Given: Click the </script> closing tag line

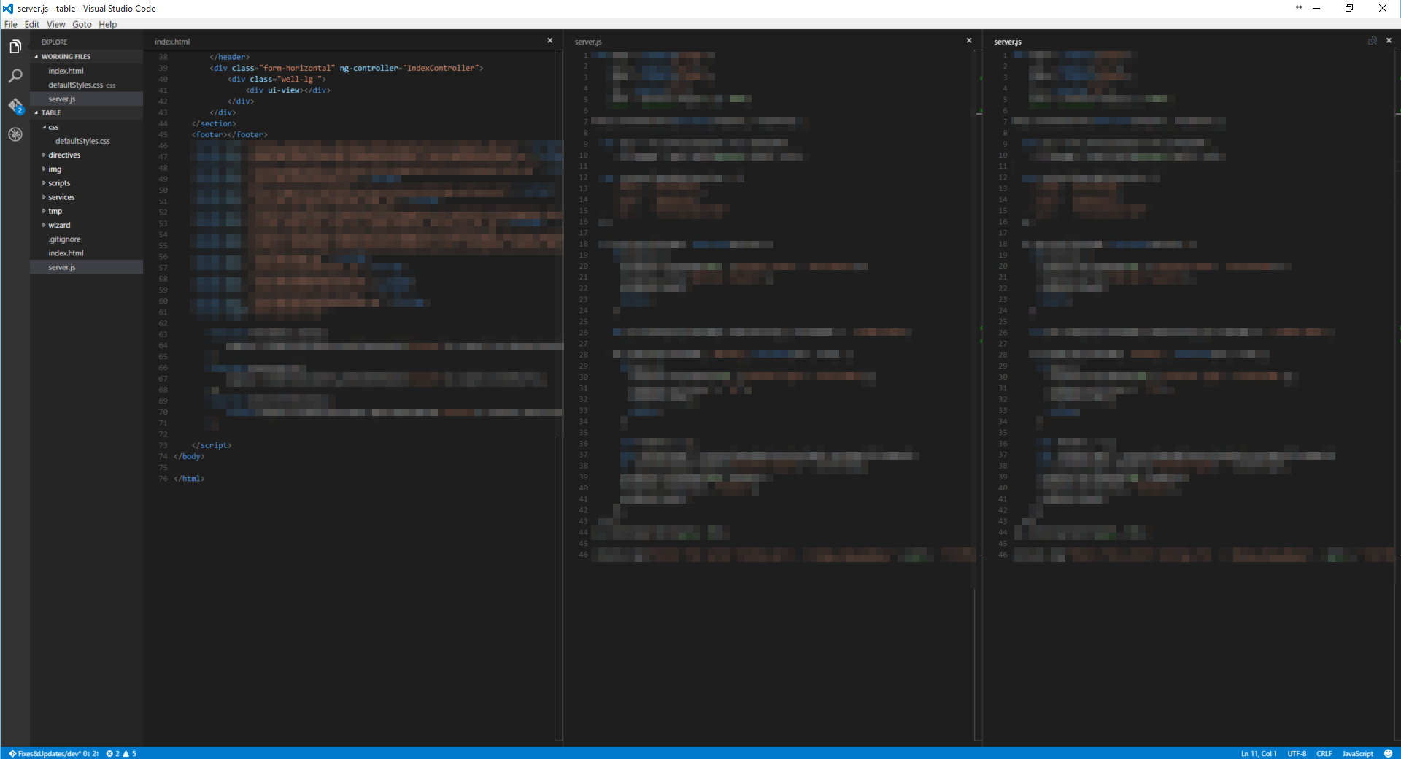Looking at the screenshot, I should tap(212, 445).
